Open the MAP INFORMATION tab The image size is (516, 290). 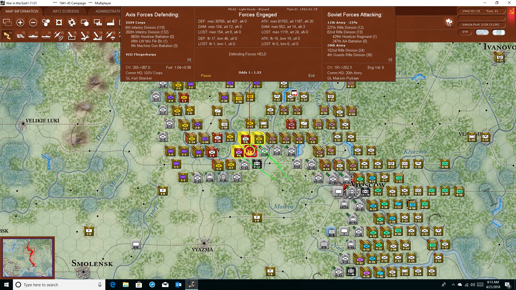click(x=22, y=11)
